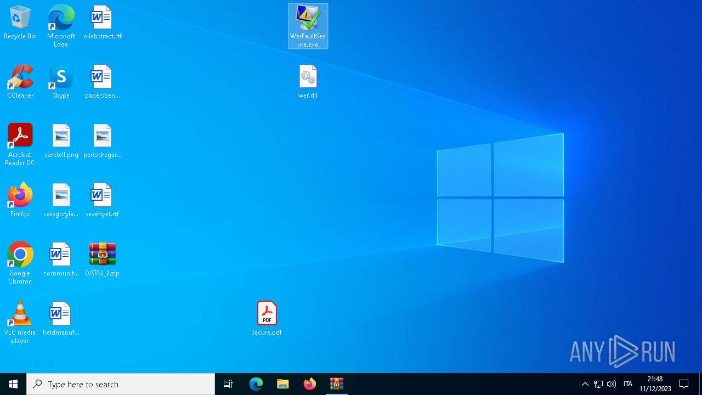The width and height of the screenshot is (702, 395).
Task: Open Task View from taskbar
Action: point(228,384)
